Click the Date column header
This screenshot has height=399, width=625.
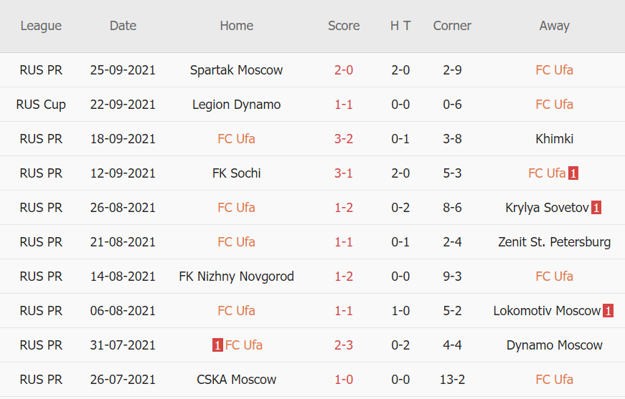(x=123, y=26)
